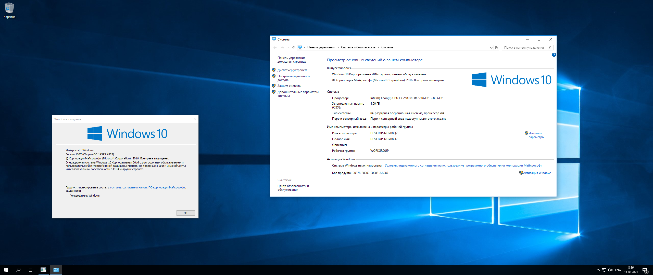
Task: Click computer icon in address bar
Action: (300, 47)
